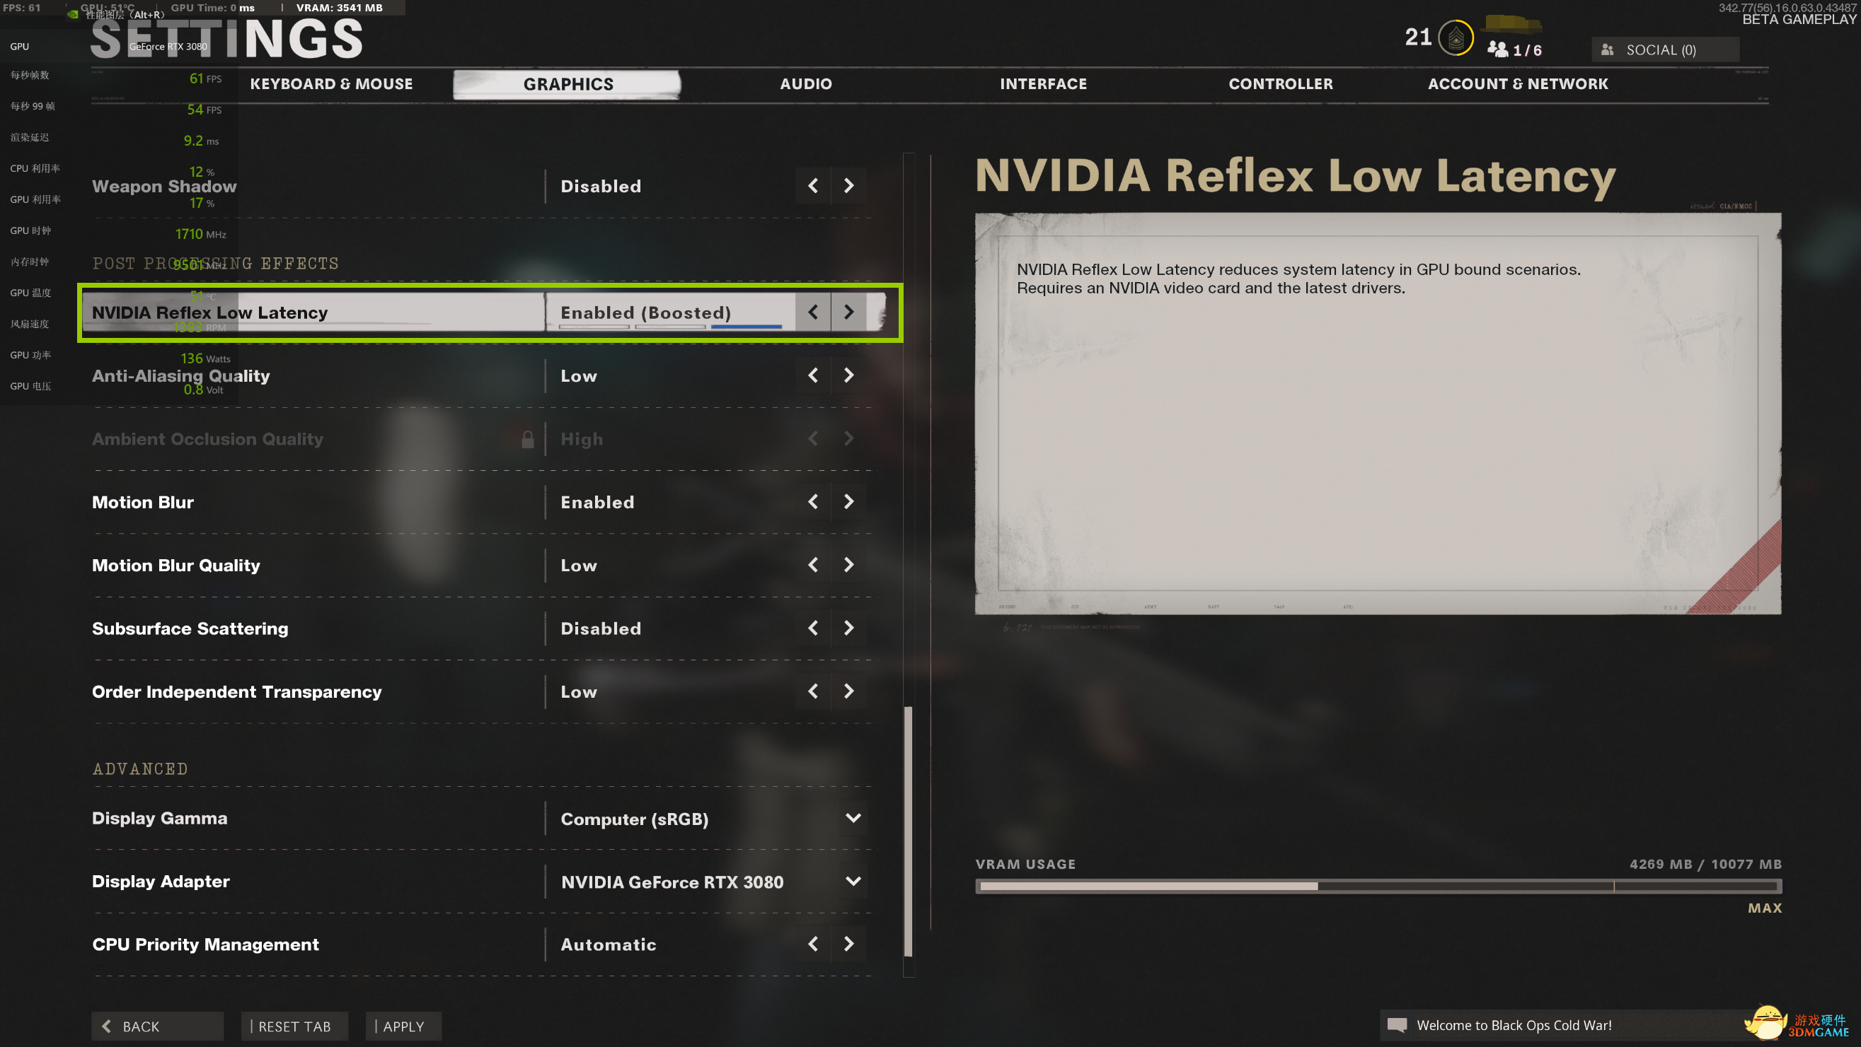
Task: Switch to the Audio tab
Action: coord(805,84)
